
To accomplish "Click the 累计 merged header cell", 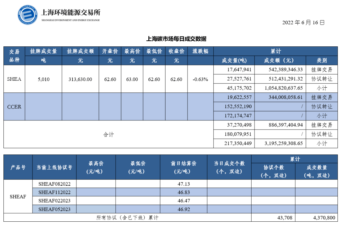I will pos(276,51).
